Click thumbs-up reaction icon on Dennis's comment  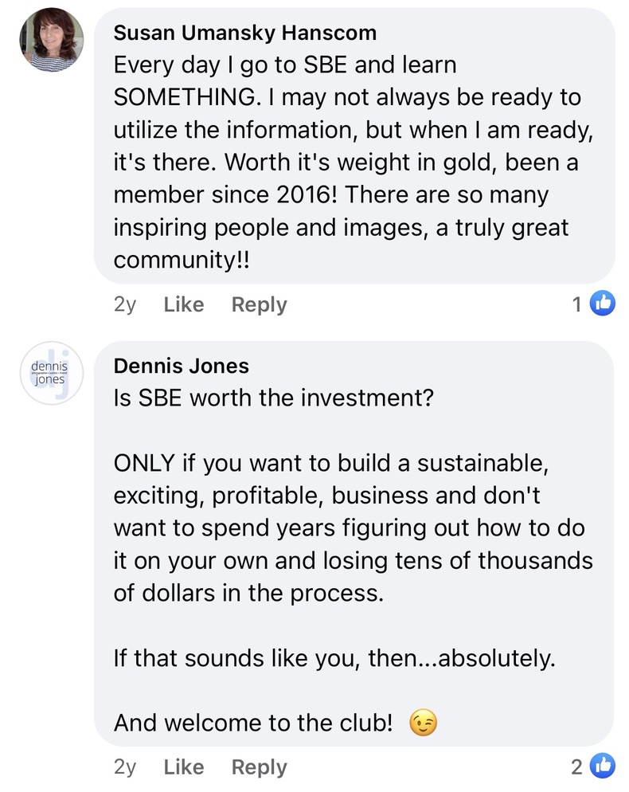click(x=603, y=767)
